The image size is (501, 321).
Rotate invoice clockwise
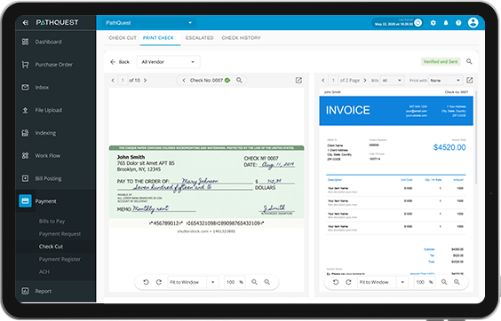coord(348,282)
